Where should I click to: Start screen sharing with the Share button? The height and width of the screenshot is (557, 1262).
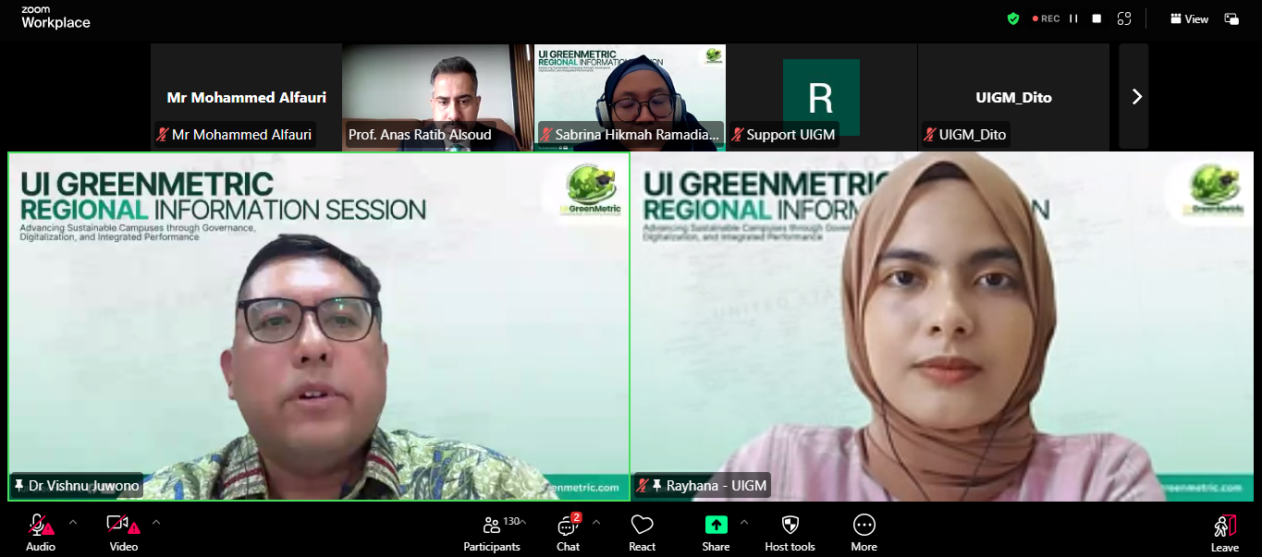click(x=716, y=533)
